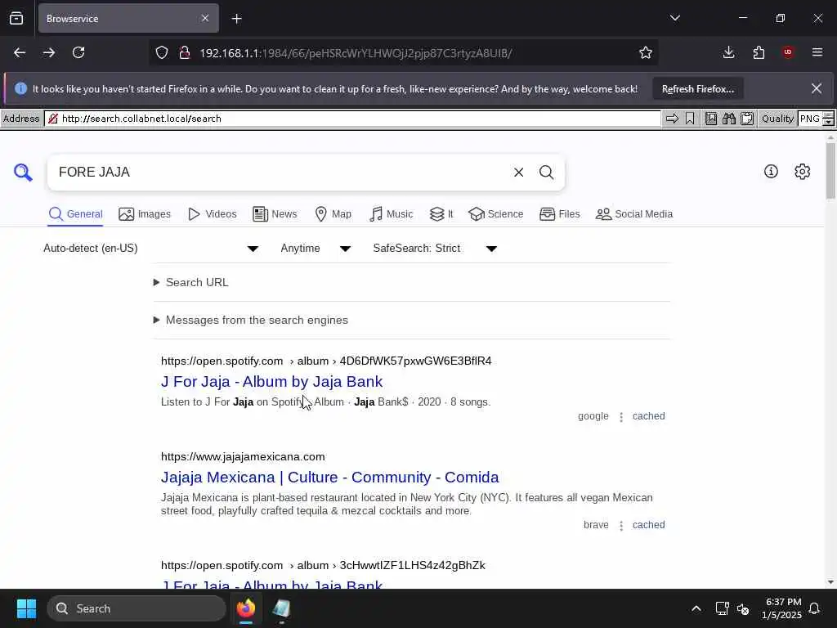Click the Browservice go arrow button
The height and width of the screenshot is (628, 837).
[x=672, y=119]
